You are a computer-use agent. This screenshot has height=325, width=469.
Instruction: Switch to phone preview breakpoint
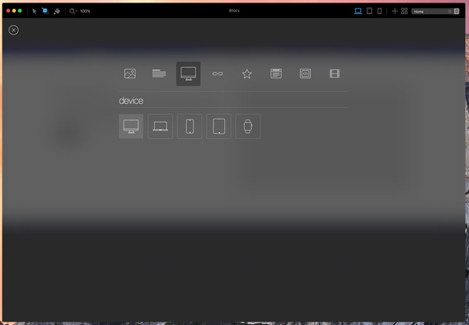coord(379,11)
